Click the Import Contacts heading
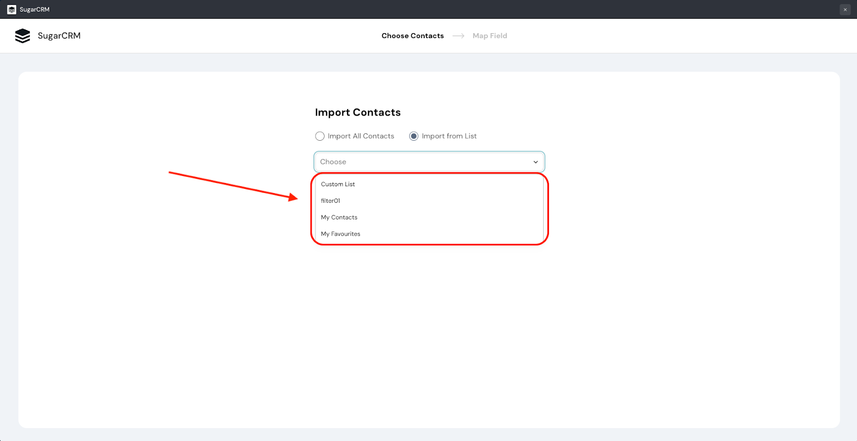This screenshot has height=441, width=857. click(358, 112)
